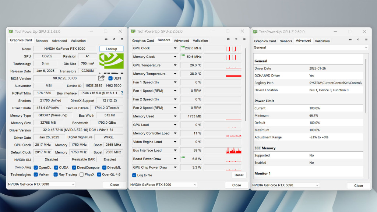Reset the sensor readings with the Reset button
The width and height of the screenshot is (377, 212).
tap(239, 175)
